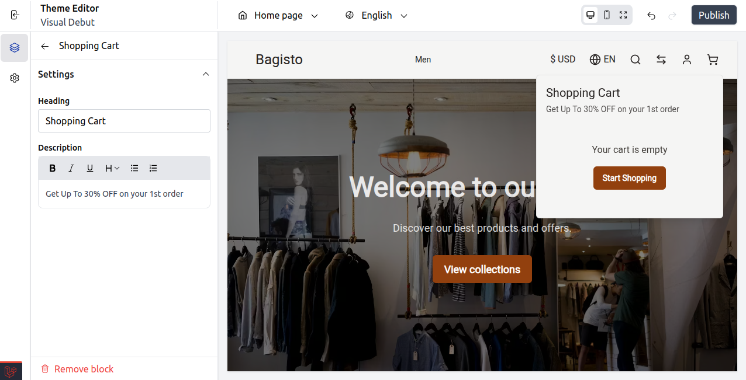Click the cart offer description text
This screenshot has height=380, width=746.
(613, 109)
